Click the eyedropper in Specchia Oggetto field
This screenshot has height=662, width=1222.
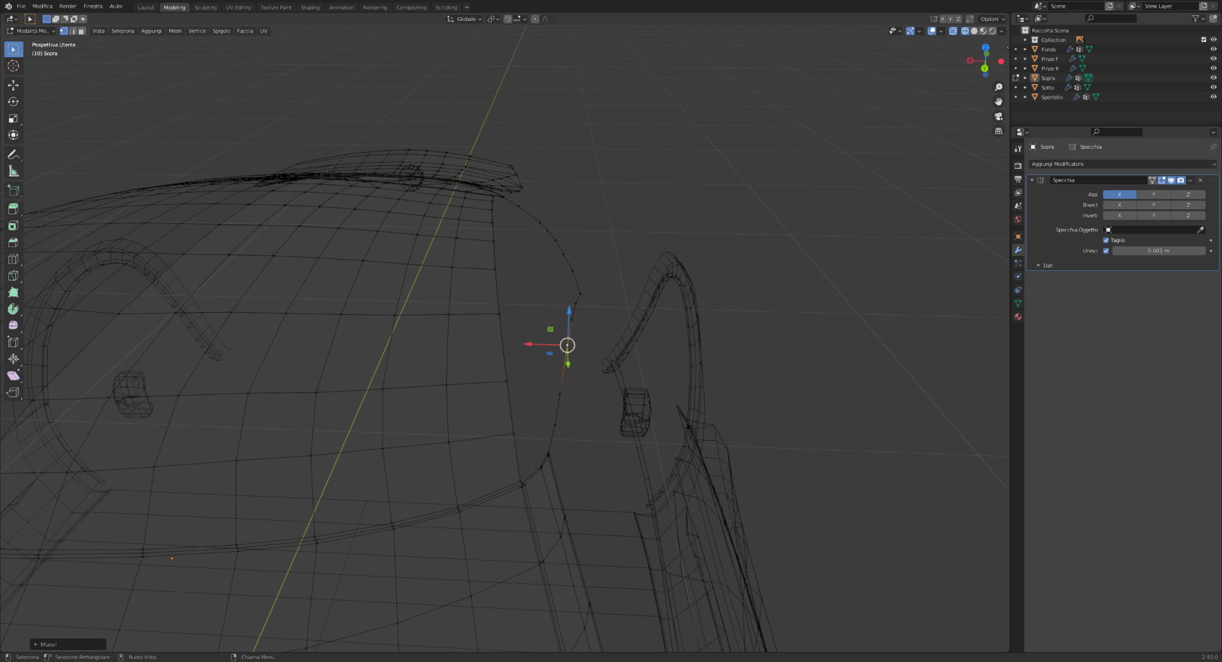point(1200,230)
